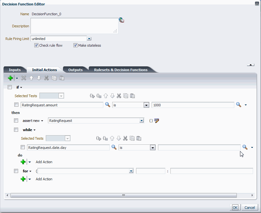Click the OK button
The width and height of the screenshot is (261, 213).
[x=235, y=208]
